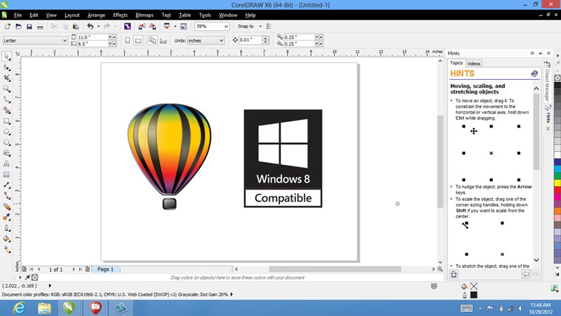Screen dimensions: 561x316
Task: Pick the yellow swatch in color palette
Action: 557,183
